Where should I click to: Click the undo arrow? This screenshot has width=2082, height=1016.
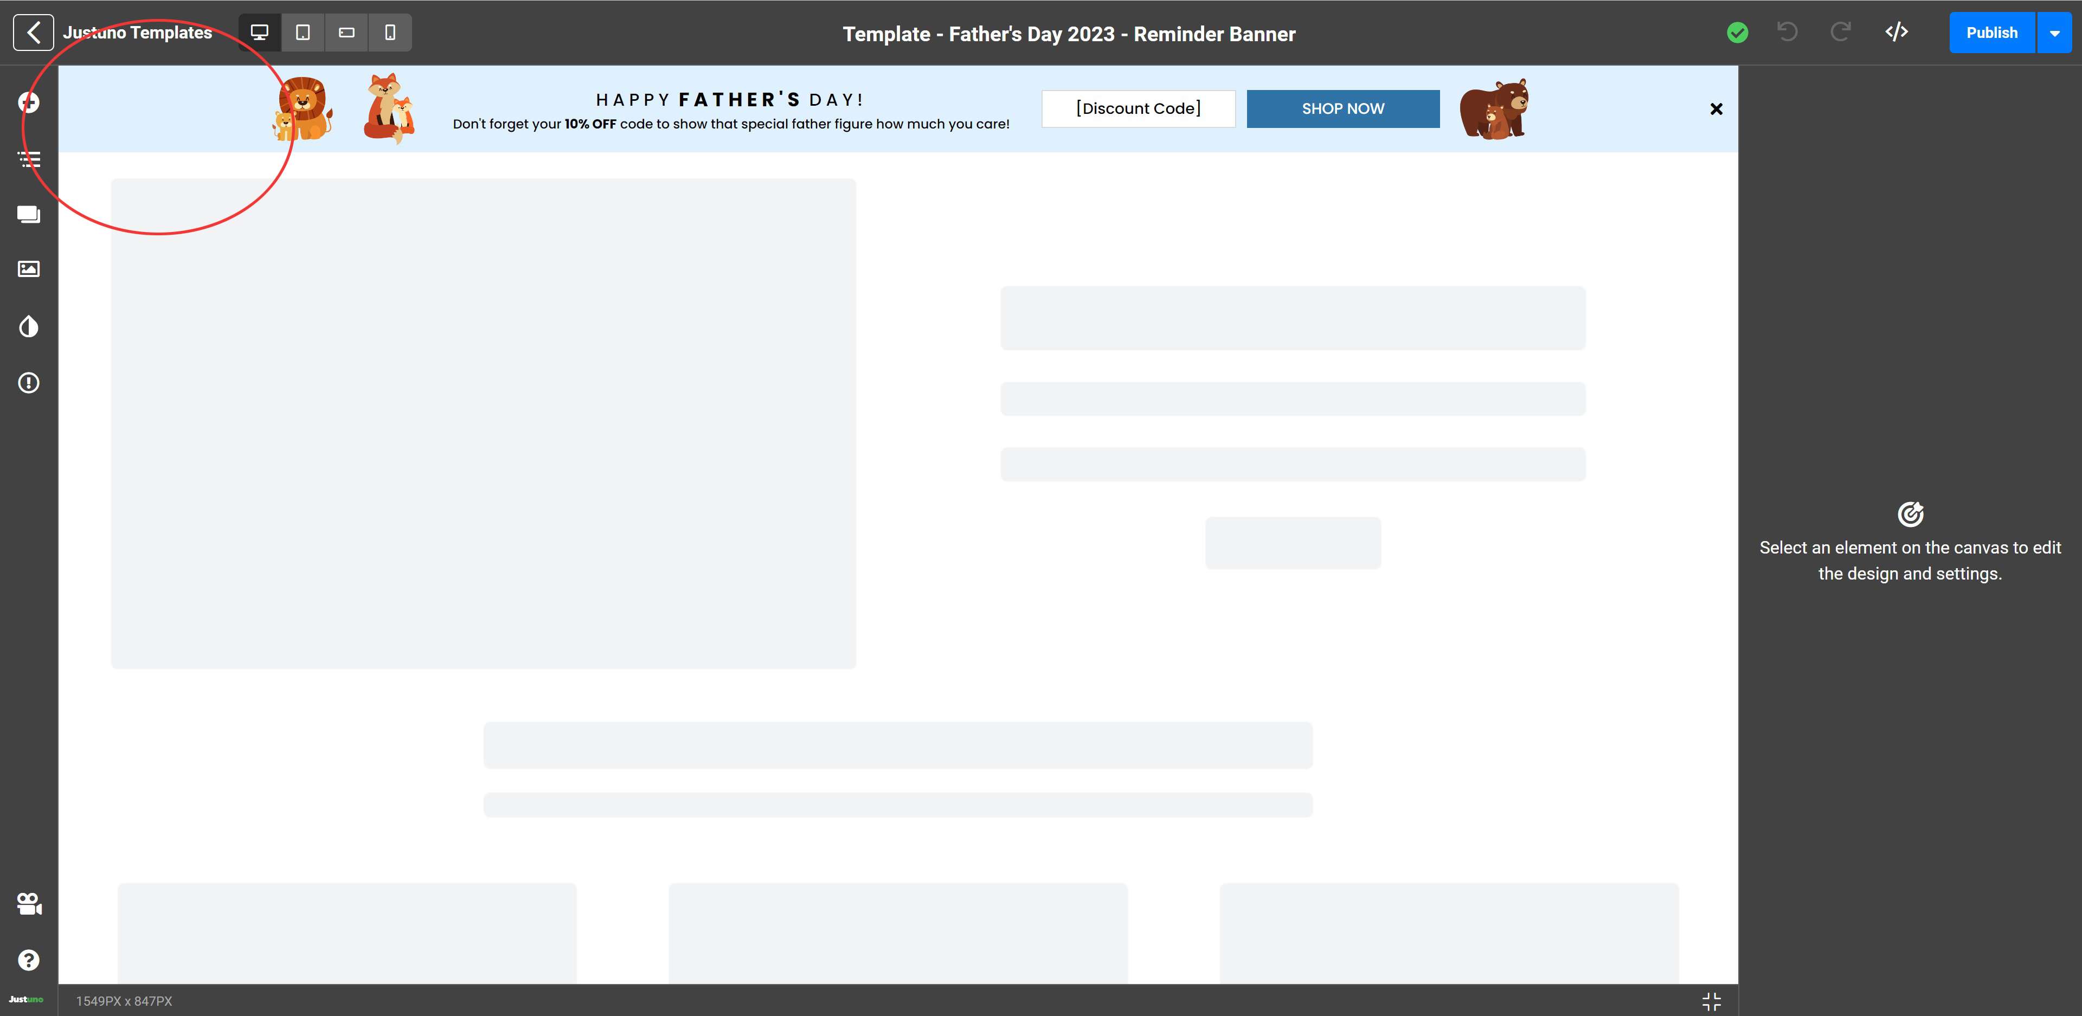point(1788,33)
